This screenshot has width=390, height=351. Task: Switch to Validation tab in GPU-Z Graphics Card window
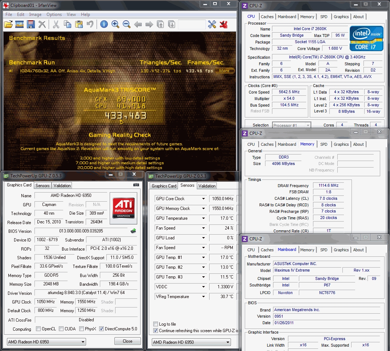[x=62, y=186]
